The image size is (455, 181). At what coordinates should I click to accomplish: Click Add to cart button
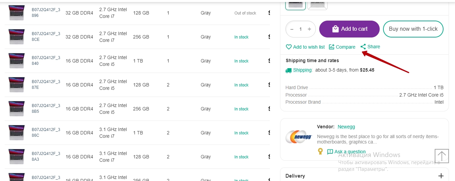[349, 29]
